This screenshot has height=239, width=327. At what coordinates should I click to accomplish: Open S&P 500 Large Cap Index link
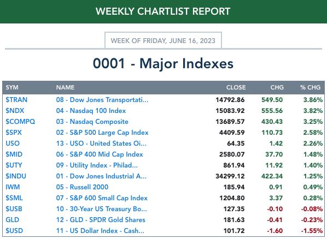pos(102,133)
